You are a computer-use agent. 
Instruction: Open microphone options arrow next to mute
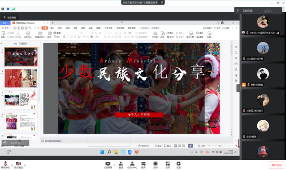pos(12,165)
